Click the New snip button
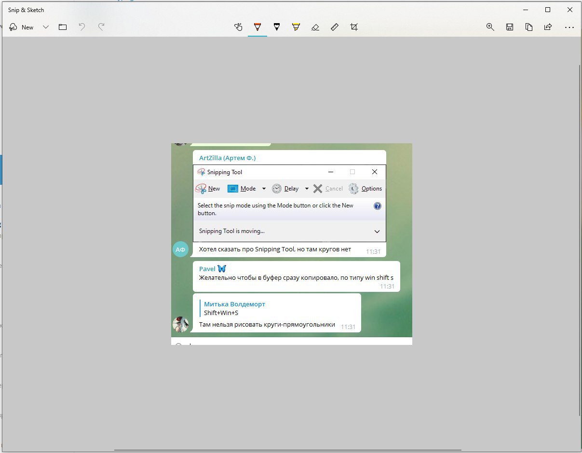The height and width of the screenshot is (453, 582). [21, 27]
